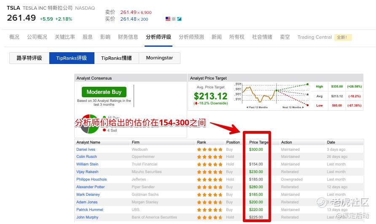Click the $280.00 price target value

coord(256,187)
